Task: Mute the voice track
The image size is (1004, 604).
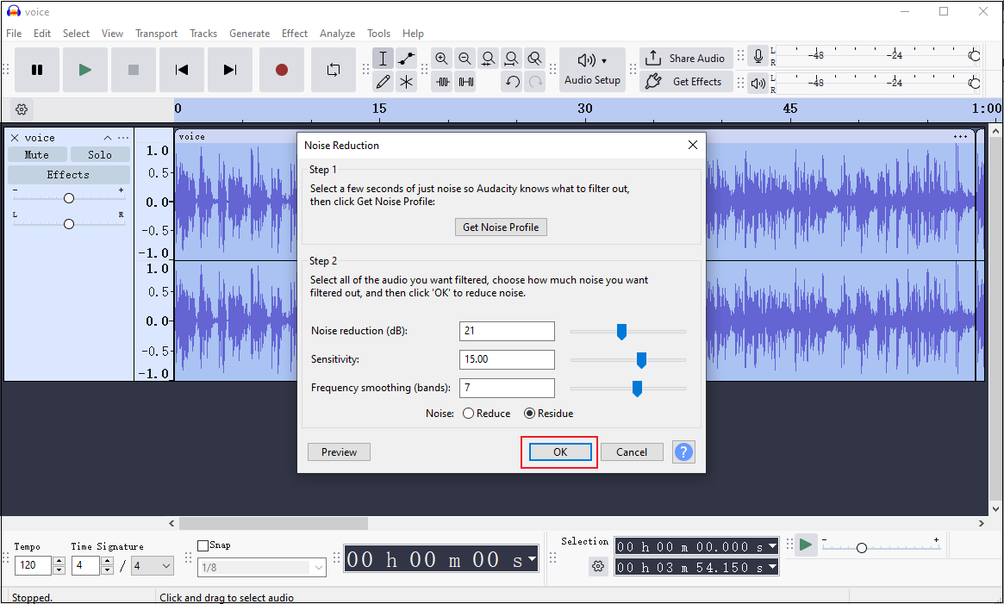Action: (37, 154)
